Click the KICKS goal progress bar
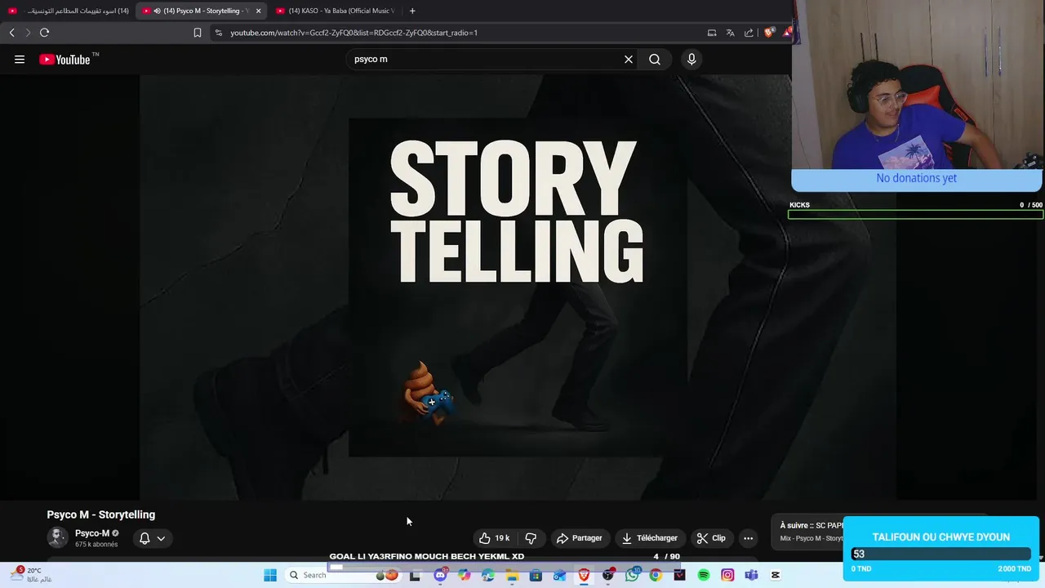 915,215
